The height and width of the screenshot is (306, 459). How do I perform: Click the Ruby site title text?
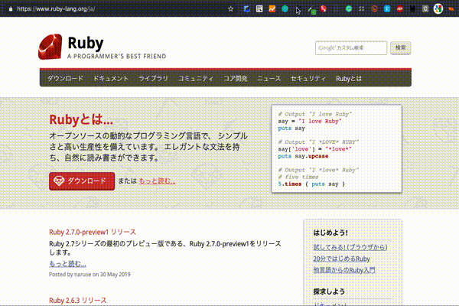click(x=86, y=43)
